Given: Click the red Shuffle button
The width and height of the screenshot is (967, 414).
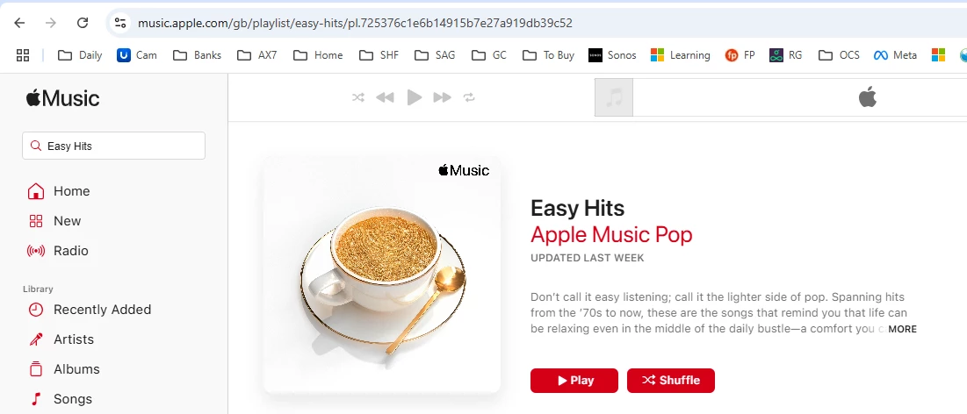Looking at the screenshot, I should [671, 380].
